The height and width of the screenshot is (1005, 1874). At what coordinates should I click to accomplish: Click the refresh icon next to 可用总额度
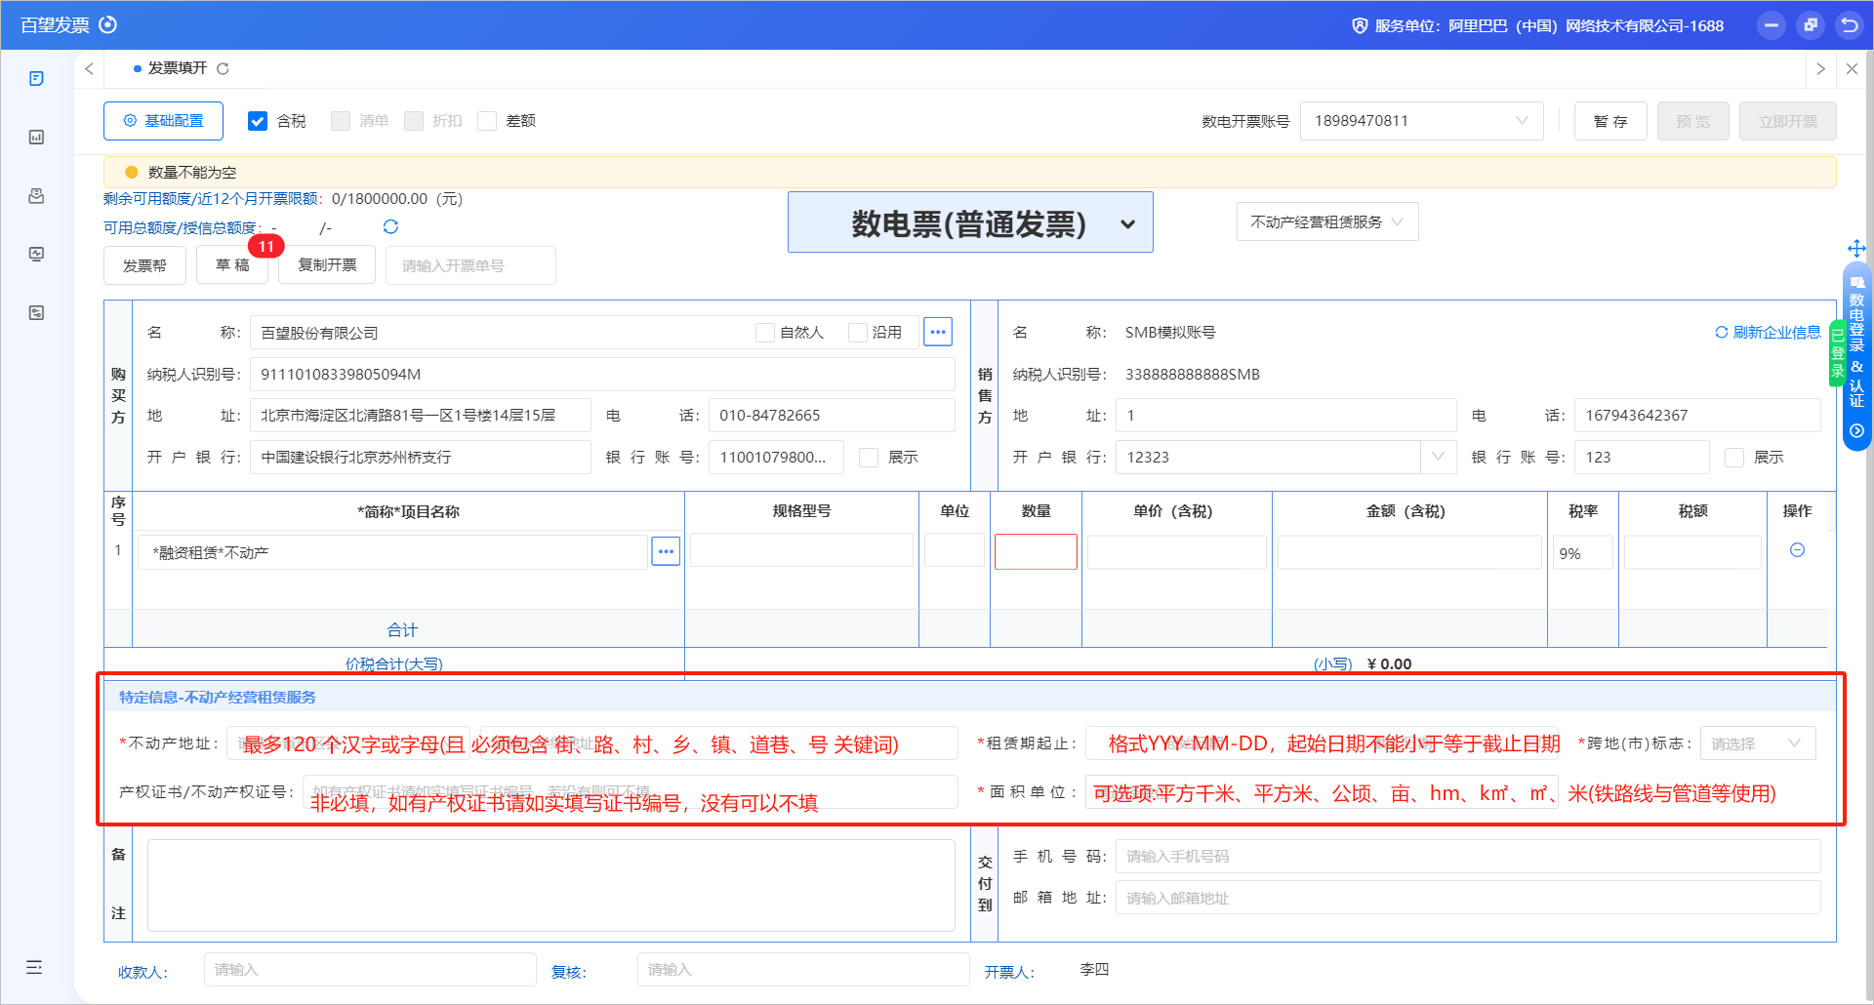point(390,226)
